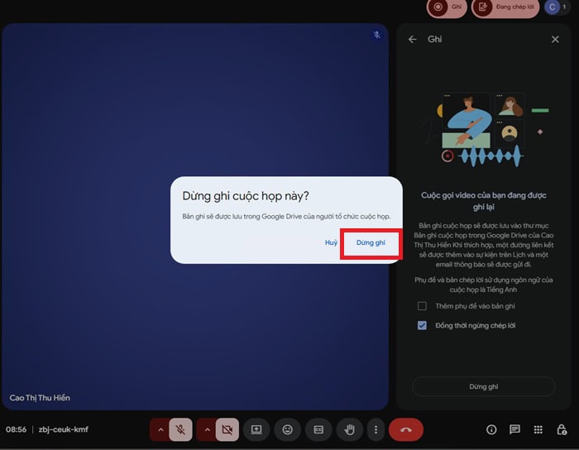The height and width of the screenshot is (450, 579).
Task: Confirm 'Dừng ghi' in the dialog
Action: (x=371, y=242)
